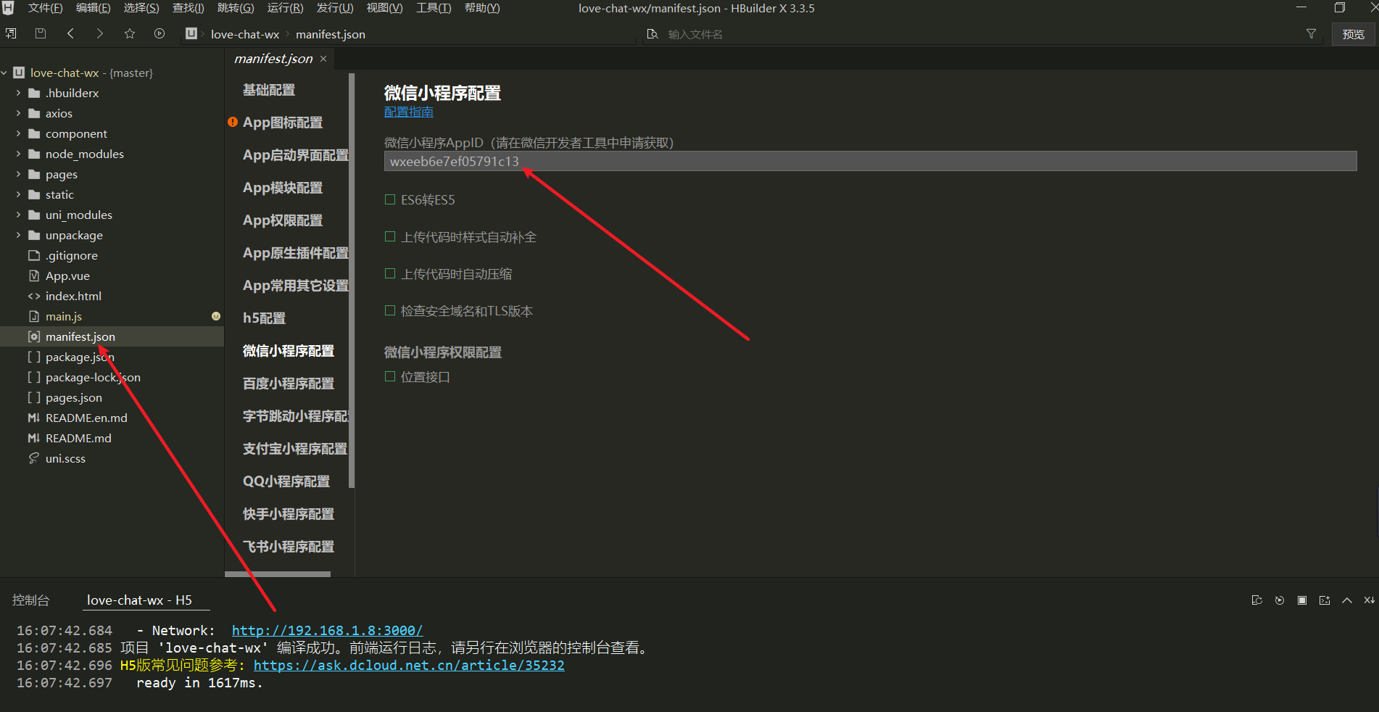Expand the pages folder
The height and width of the screenshot is (712, 1379).
click(18, 174)
